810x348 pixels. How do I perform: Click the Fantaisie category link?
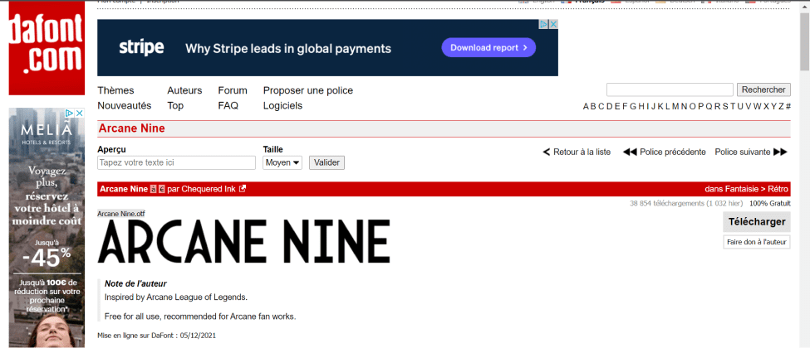tap(740, 189)
